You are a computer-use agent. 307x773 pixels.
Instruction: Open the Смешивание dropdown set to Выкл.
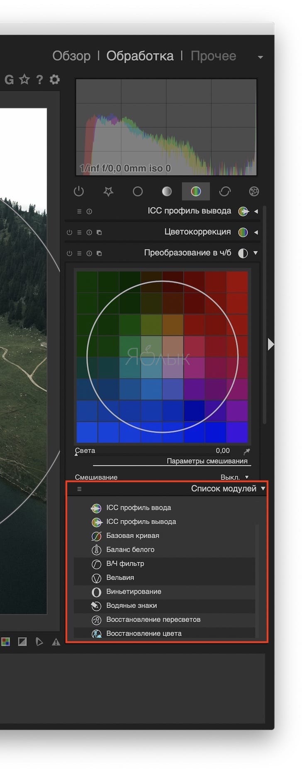(x=234, y=477)
